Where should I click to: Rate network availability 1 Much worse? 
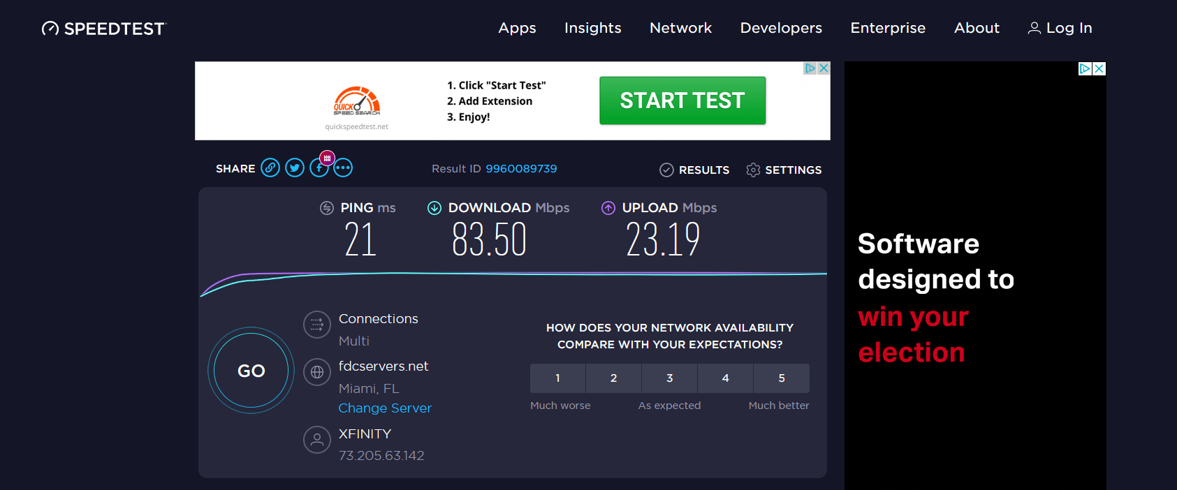[x=557, y=378]
